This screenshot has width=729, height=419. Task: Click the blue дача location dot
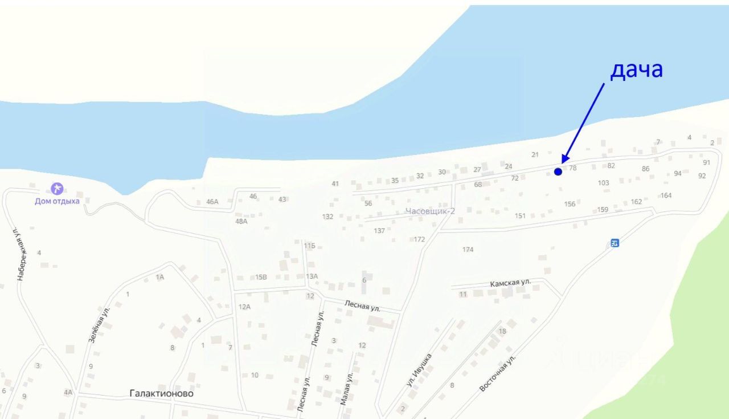pyautogui.click(x=558, y=171)
